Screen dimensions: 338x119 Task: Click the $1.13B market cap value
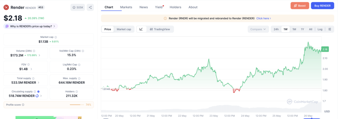[43, 41]
